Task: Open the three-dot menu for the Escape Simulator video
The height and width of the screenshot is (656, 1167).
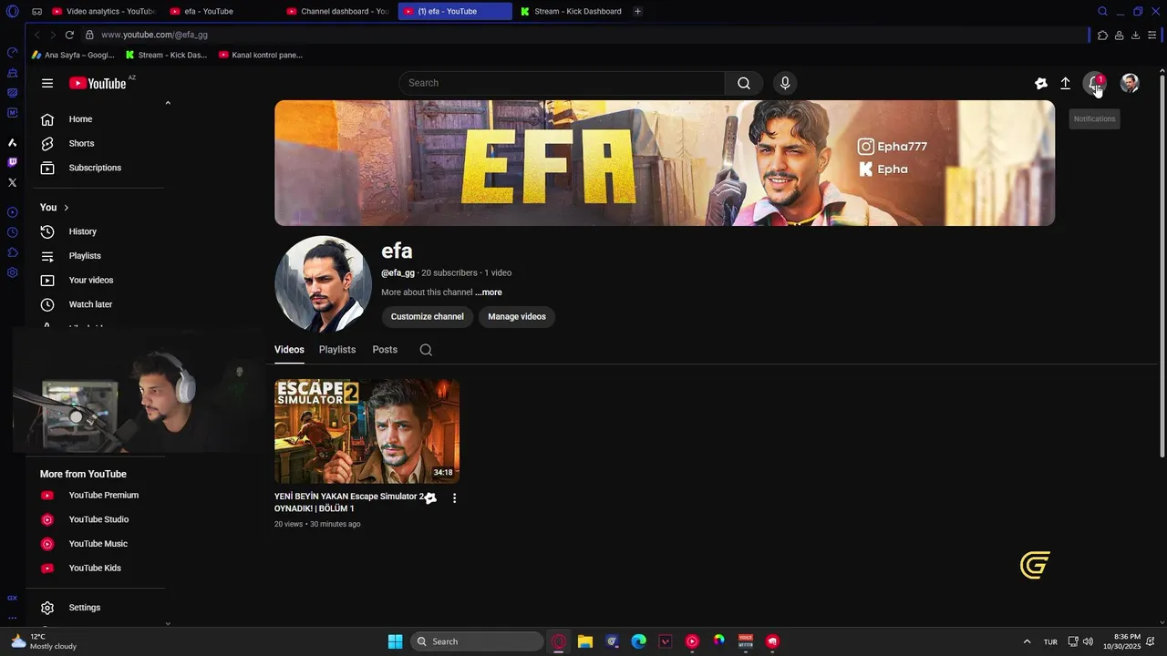Action: coord(454,498)
